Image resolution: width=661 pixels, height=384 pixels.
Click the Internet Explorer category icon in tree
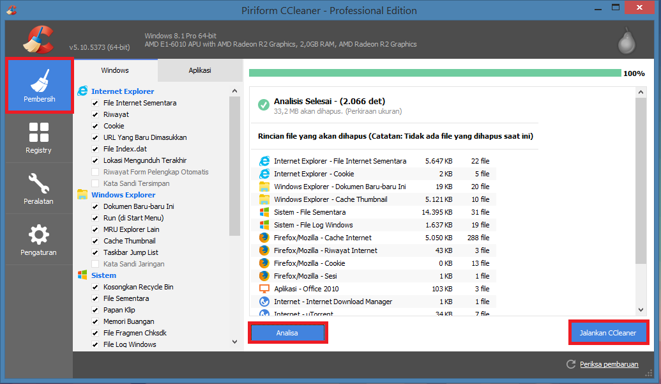(x=82, y=91)
